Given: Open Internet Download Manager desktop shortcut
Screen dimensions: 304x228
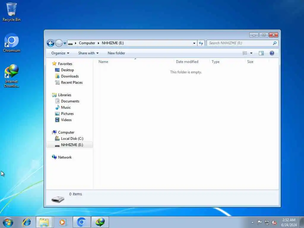Looking at the screenshot, I should 12,76.
